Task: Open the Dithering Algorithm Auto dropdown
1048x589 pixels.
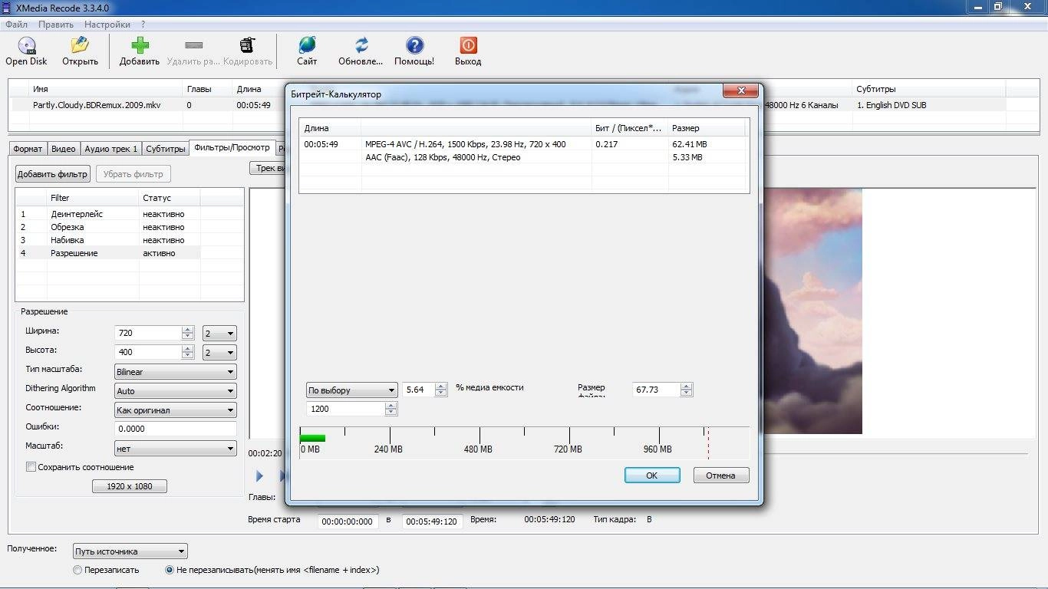Action: coord(176,391)
